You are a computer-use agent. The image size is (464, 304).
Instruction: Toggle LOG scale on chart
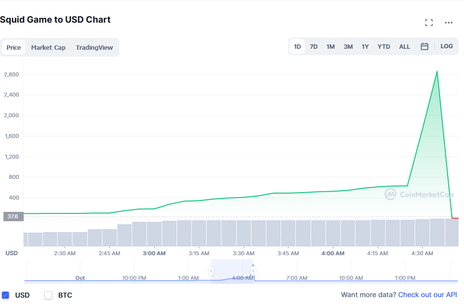click(x=447, y=46)
